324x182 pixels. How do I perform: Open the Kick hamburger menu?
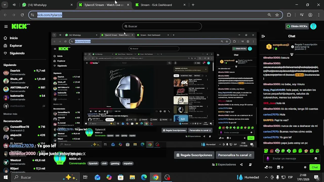tap(6, 26)
